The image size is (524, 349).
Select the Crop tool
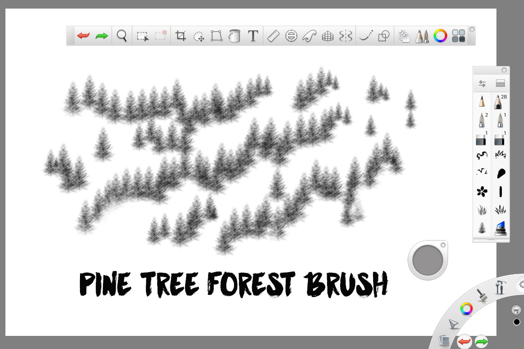pos(181,36)
